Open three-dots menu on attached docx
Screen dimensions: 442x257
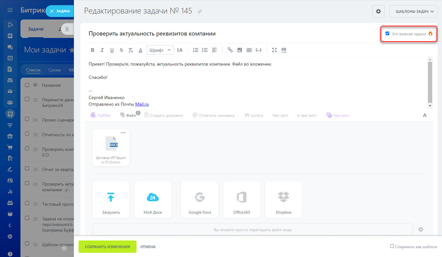(x=123, y=133)
